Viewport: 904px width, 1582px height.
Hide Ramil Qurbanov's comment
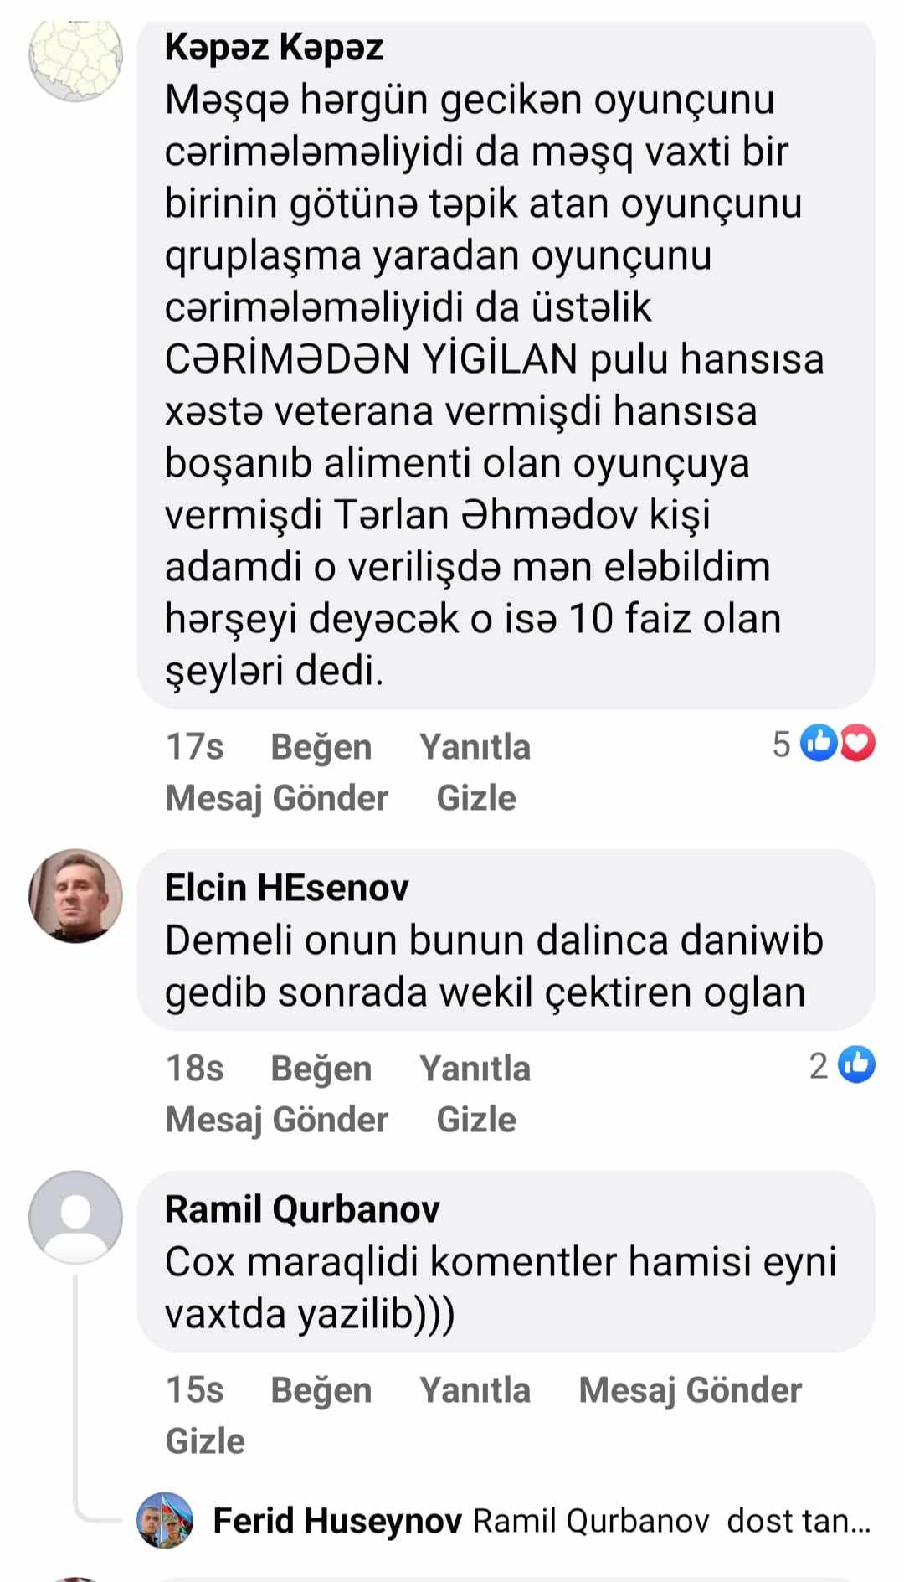pyautogui.click(x=205, y=1441)
